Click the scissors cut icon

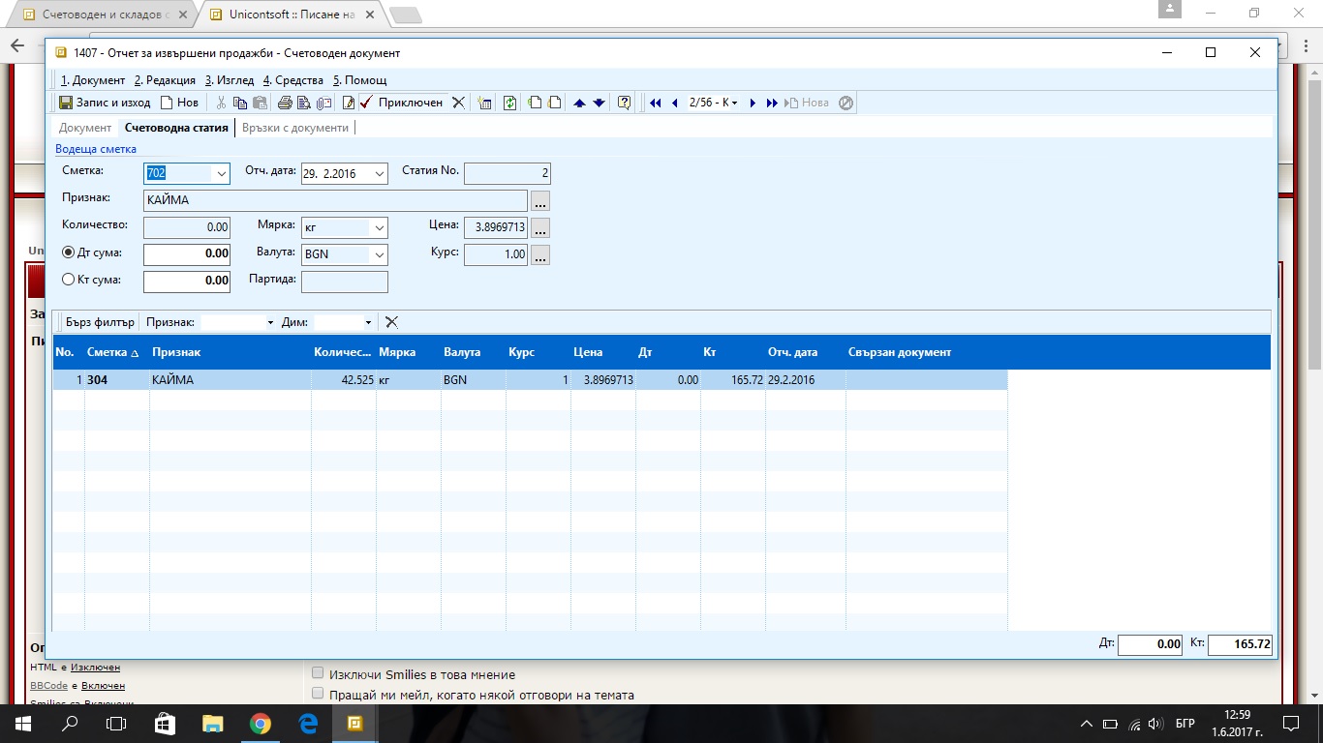click(221, 103)
